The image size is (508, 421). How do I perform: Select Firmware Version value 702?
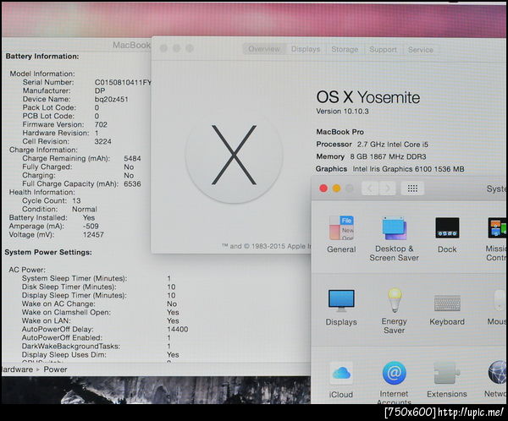tap(101, 124)
